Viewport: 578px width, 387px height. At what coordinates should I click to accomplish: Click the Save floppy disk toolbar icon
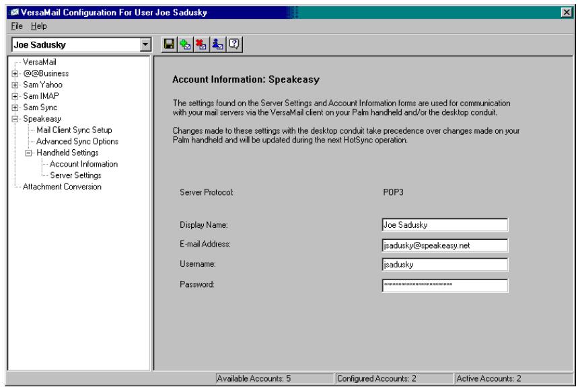[169, 44]
